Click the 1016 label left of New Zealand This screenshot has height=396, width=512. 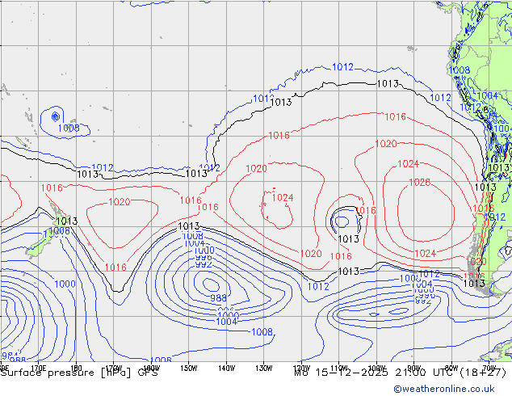52,187
